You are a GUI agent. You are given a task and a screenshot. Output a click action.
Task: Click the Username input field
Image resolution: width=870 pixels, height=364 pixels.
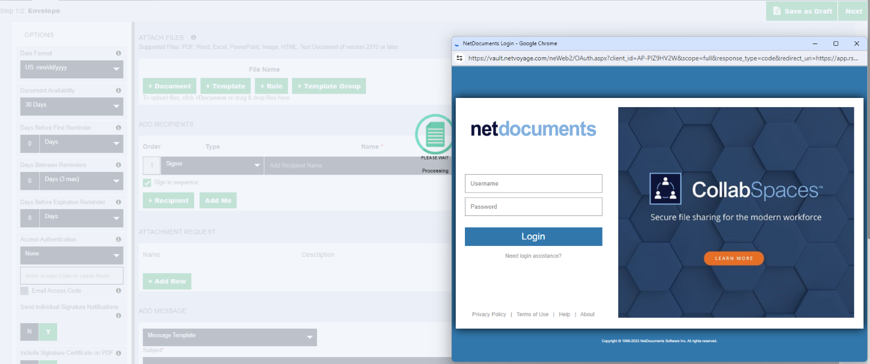pyautogui.click(x=533, y=183)
